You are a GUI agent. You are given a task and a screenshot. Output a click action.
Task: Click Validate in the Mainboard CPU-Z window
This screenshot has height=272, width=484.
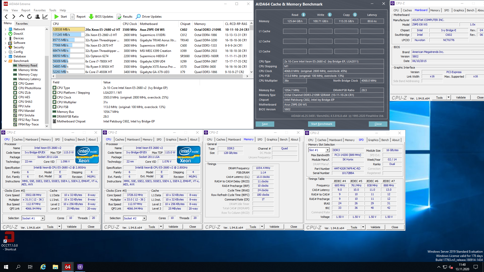coord(461,97)
